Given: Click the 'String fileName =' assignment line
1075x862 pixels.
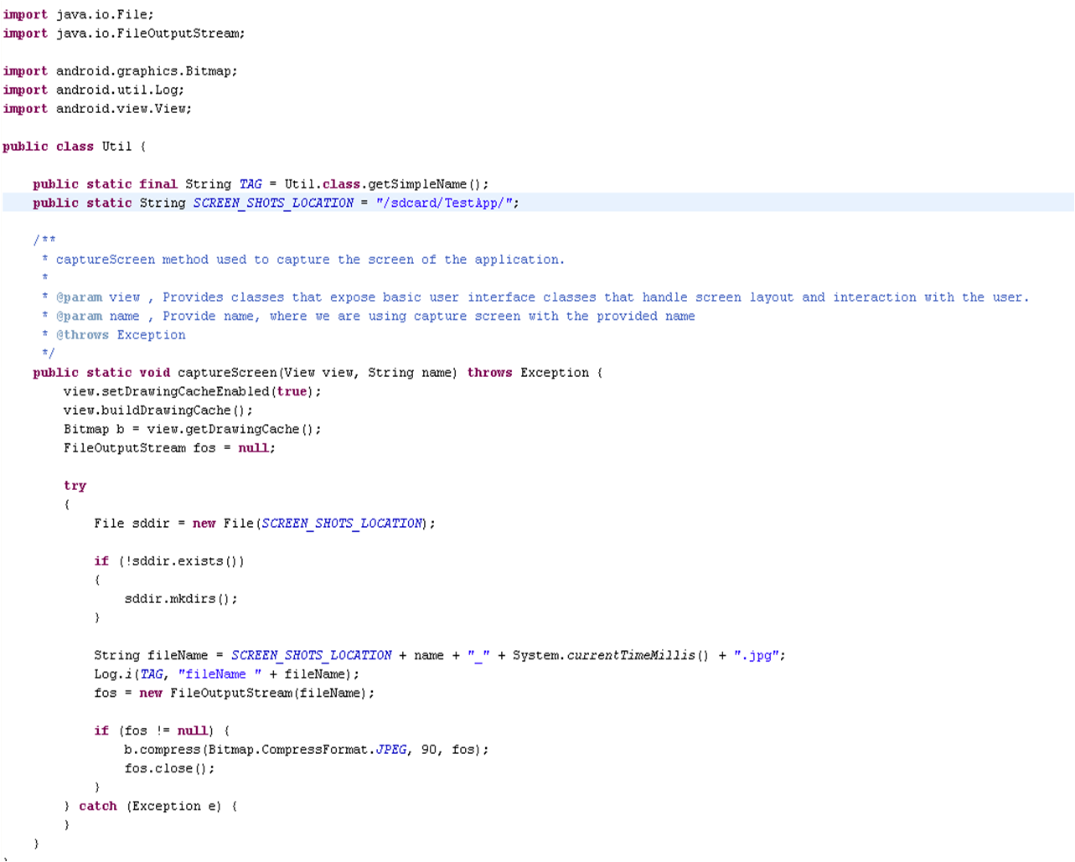Looking at the screenshot, I should click(x=440, y=655).
